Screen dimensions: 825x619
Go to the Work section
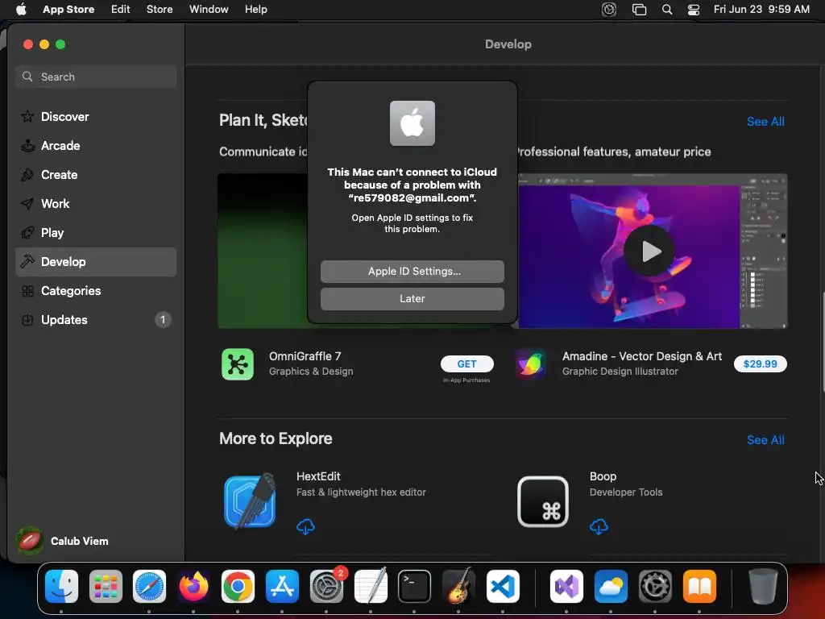click(x=96, y=204)
